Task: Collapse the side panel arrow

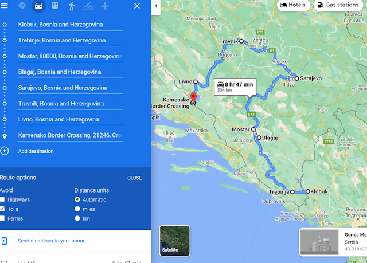Action: pos(156,6)
